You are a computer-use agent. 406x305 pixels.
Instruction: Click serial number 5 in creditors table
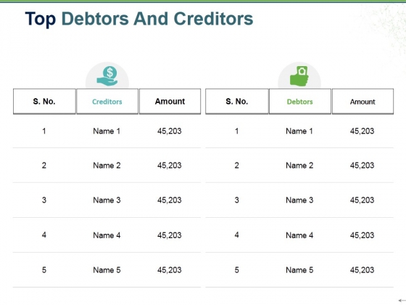[44, 269]
